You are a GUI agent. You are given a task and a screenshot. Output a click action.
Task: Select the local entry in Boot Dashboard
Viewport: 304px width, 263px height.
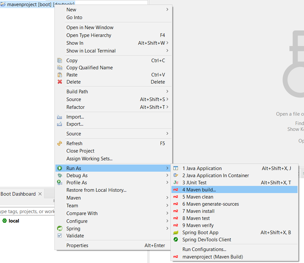pyautogui.click(x=14, y=221)
